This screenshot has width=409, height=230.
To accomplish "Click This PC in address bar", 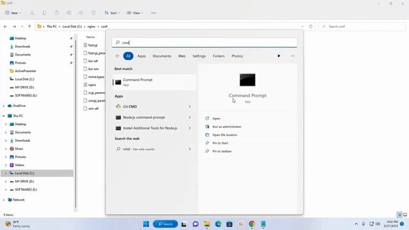I will click(51, 27).
